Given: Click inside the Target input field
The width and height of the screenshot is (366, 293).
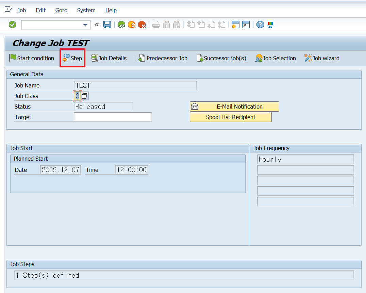Looking at the screenshot, I should point(112,117).
